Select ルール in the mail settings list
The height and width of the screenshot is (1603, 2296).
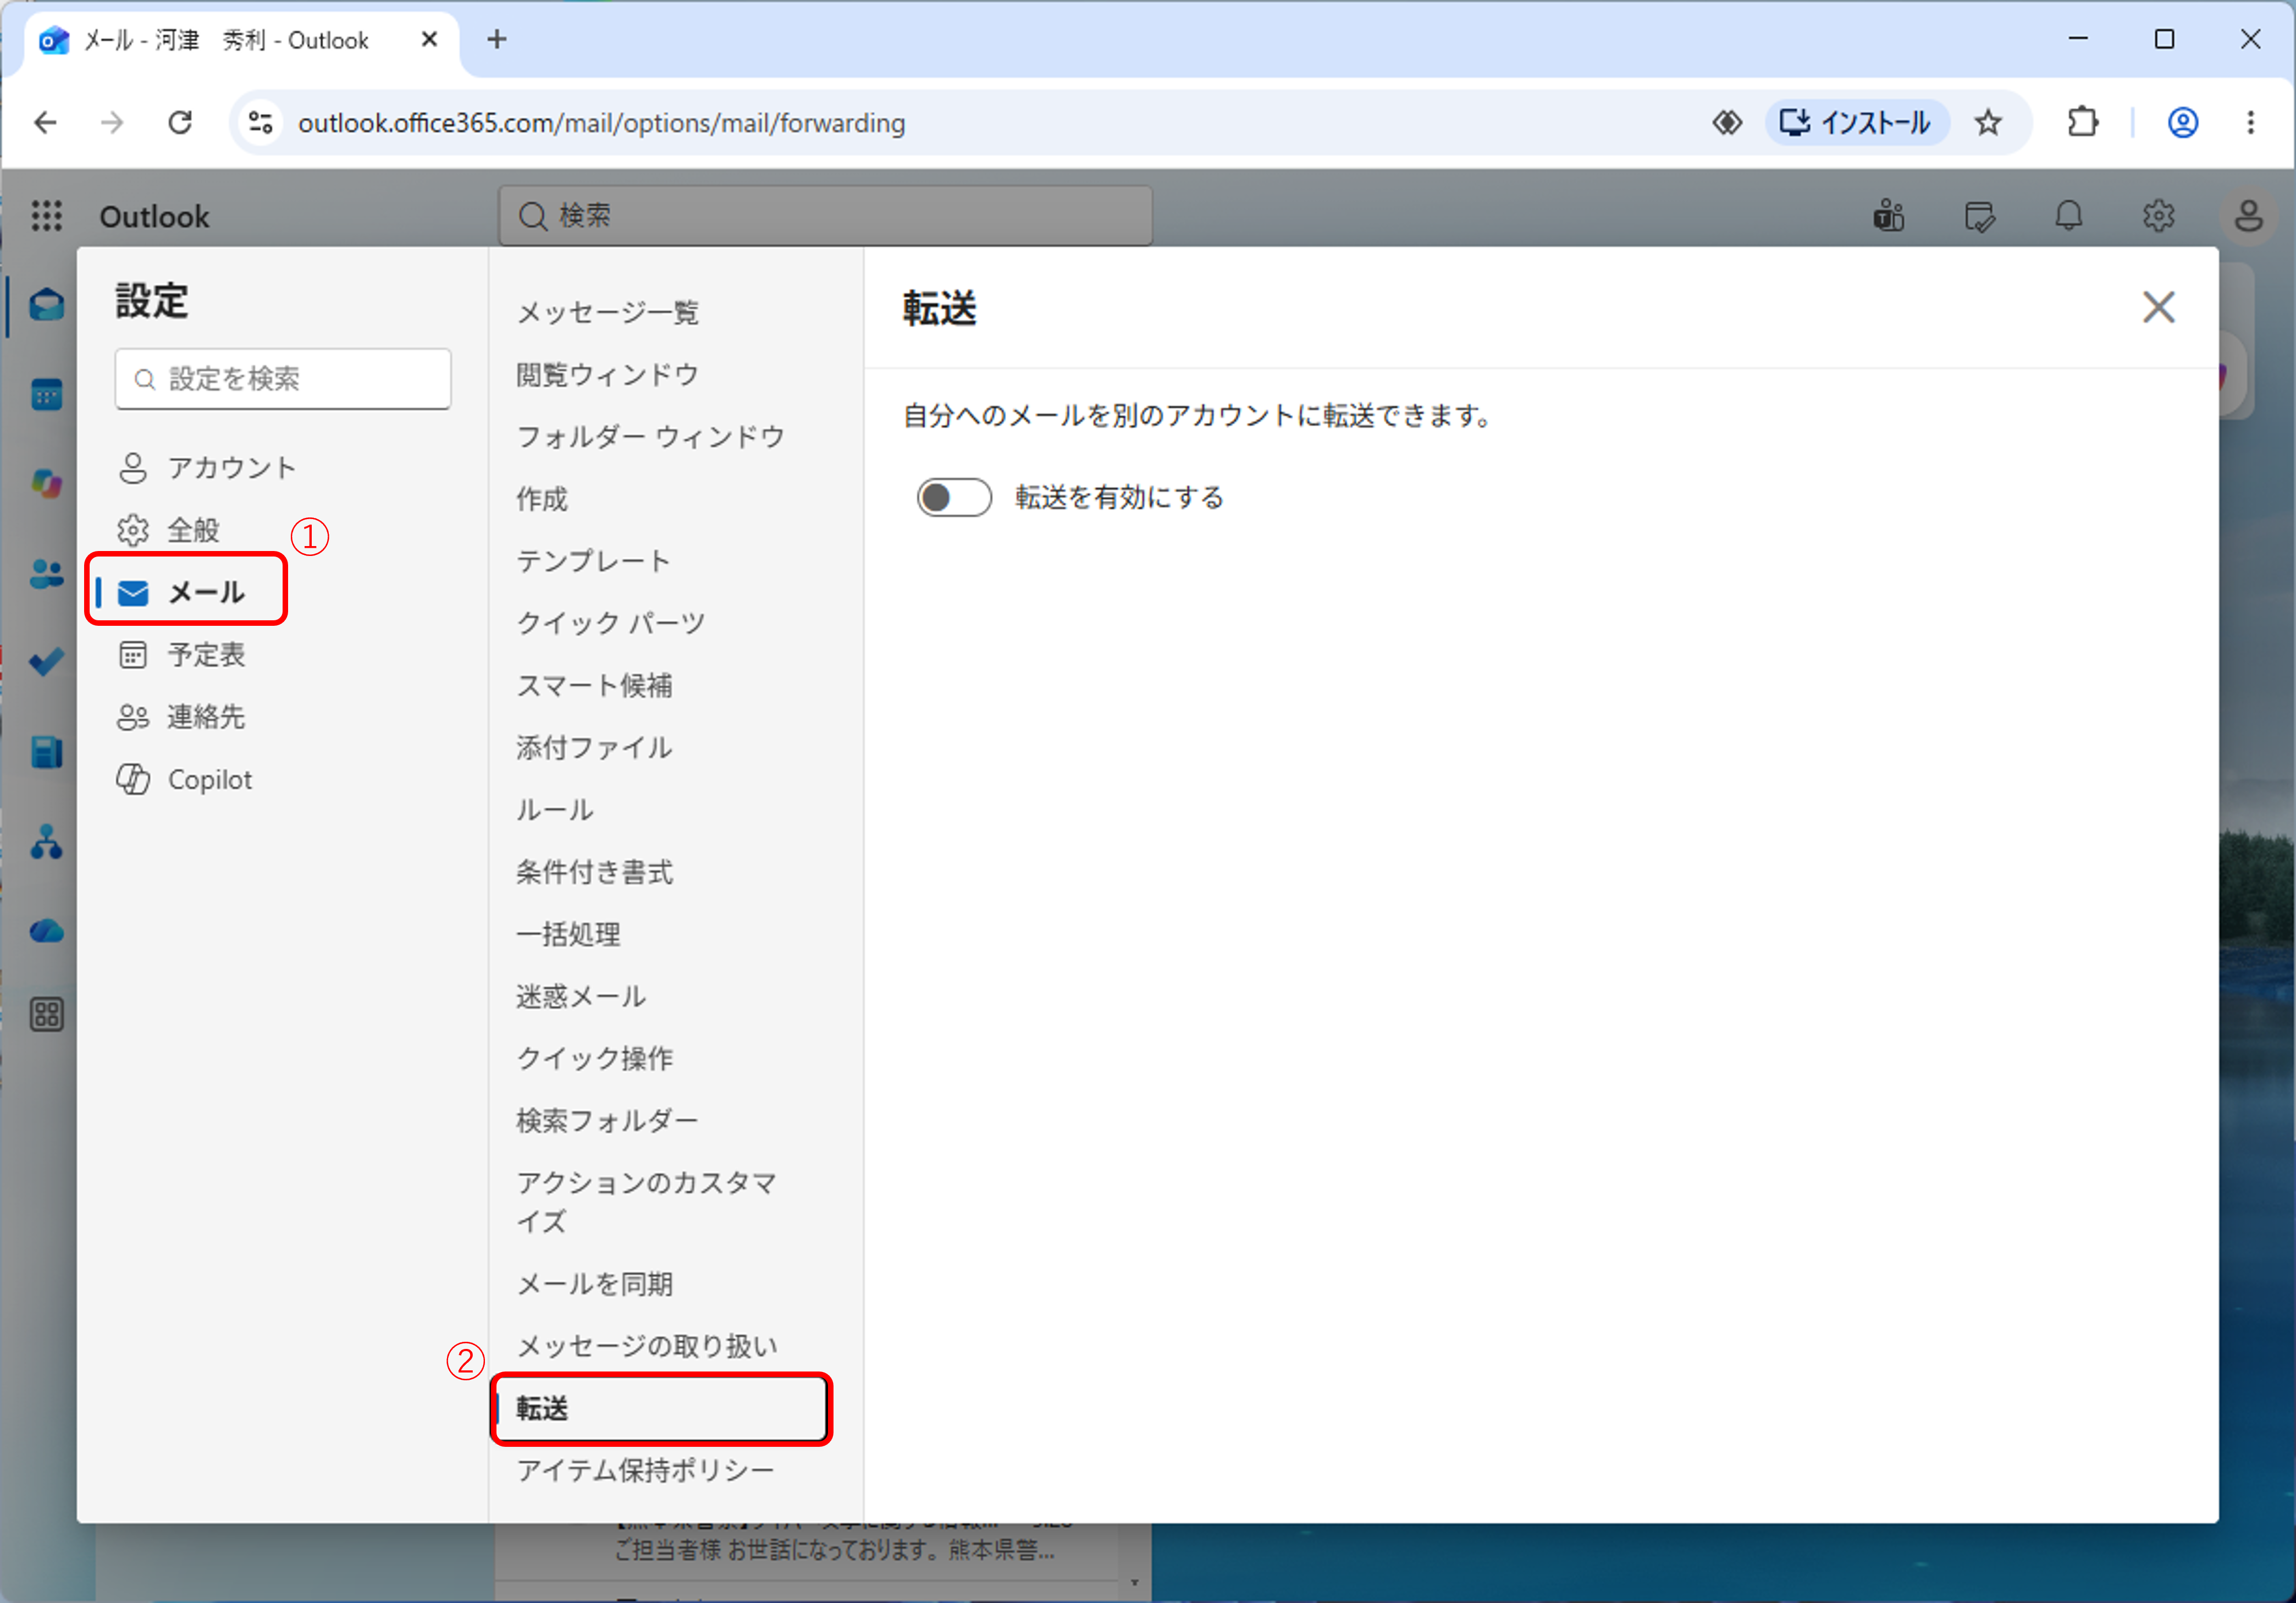point(554,809)
